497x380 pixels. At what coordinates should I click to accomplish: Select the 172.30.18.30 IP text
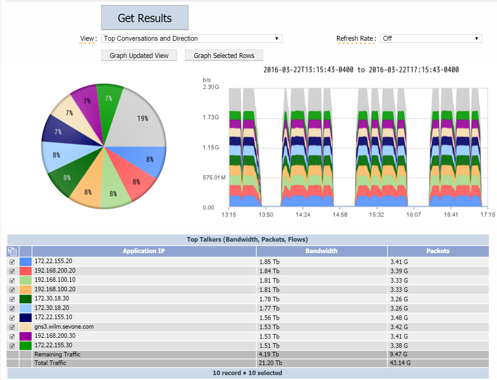[52, 298]
